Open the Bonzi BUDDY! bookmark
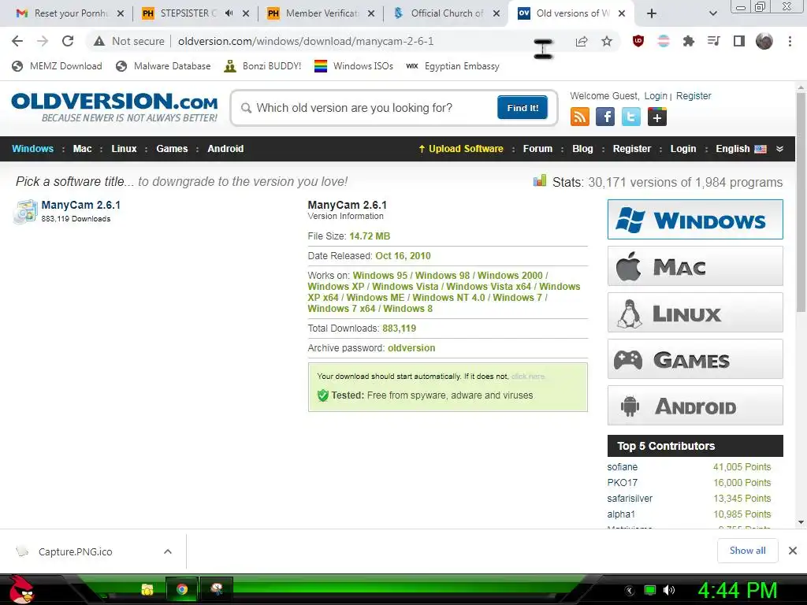807x605 pixels. click(x=262, y=66)
